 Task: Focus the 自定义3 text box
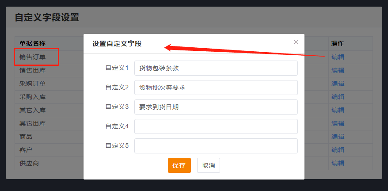[216, 107]
